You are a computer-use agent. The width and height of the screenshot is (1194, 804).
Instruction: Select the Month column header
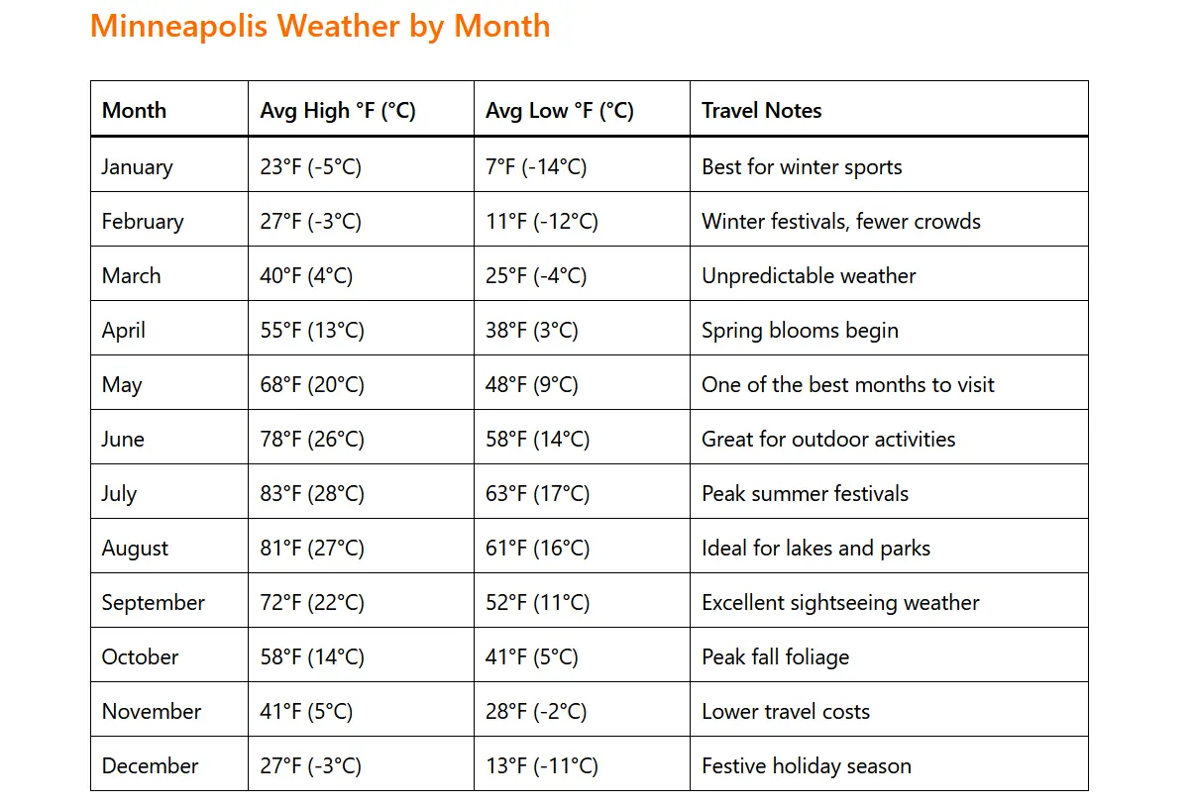click(x=135, y=110)
